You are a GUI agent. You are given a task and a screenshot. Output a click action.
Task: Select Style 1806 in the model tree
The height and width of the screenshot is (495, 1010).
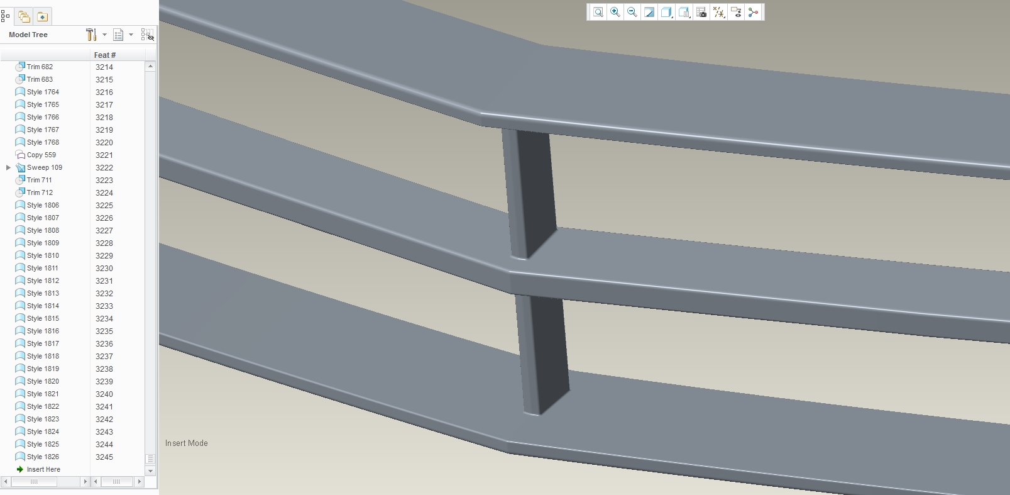click(x=43, y=205)
